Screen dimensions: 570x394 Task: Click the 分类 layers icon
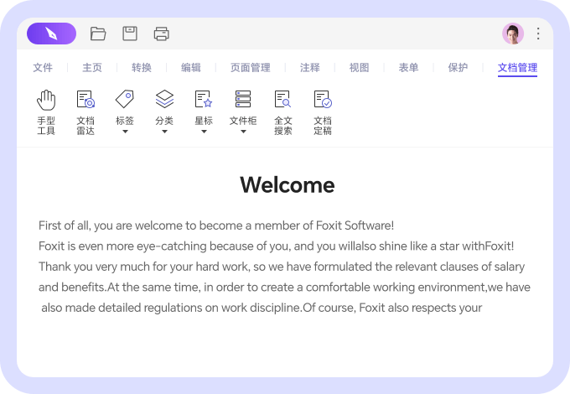[164, 99]
